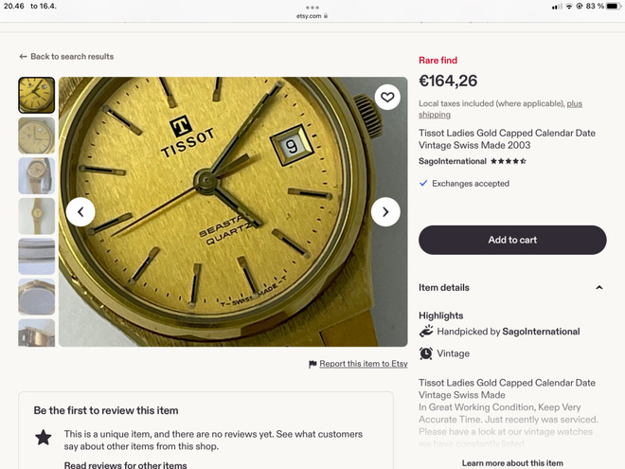Visit the SagoInternational shop name
The height and width of the screenshot is (469, 625).
453,161
